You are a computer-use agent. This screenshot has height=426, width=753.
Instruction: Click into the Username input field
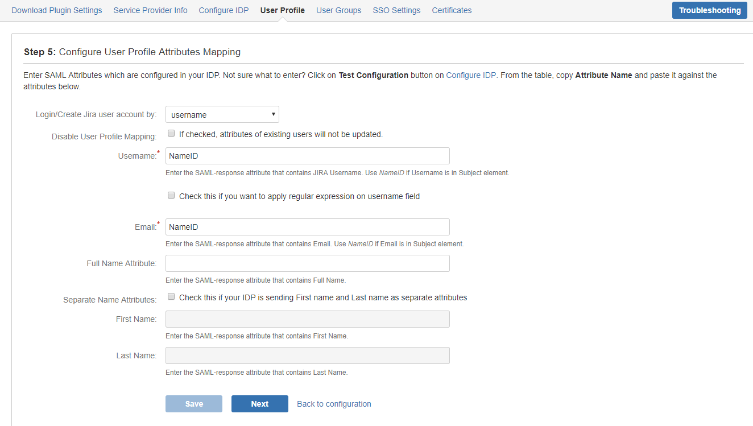pyautogui.click(x=308, y=156)
